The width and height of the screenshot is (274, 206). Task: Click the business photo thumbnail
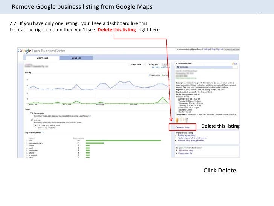tap(182, 120)
